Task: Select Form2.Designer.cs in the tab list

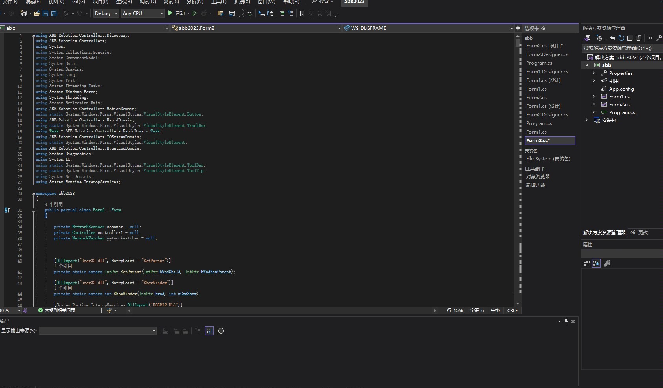Action: point(547,54)
